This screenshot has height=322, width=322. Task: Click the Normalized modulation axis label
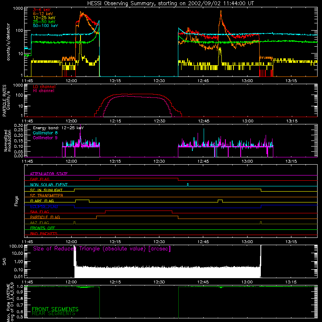pos(7,140)
